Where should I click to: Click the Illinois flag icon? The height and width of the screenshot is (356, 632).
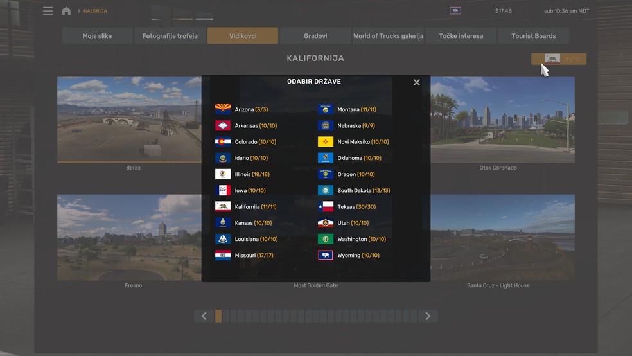click(223, 174)
